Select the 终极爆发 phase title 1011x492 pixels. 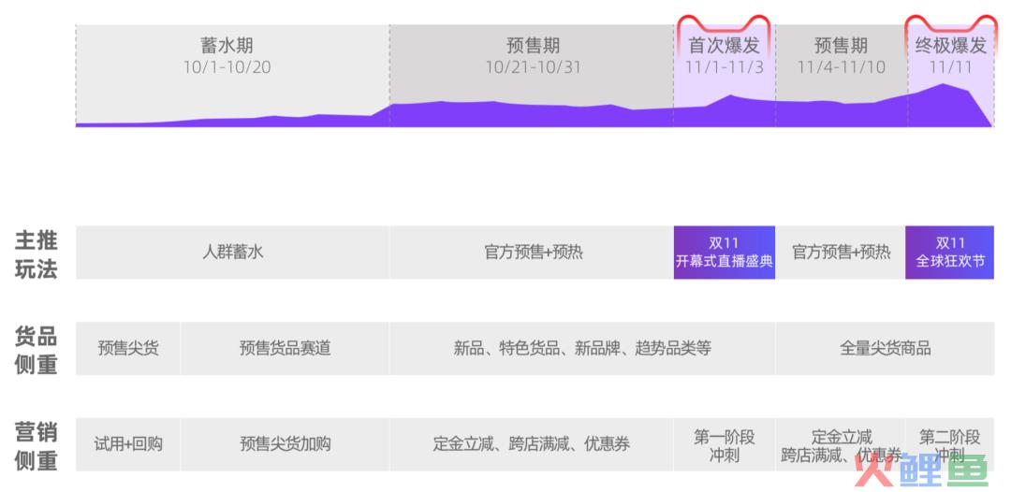[951, 46]
